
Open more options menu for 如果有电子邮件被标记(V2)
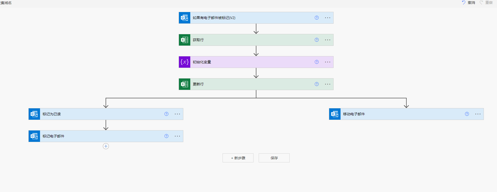[x=328, y=18]
